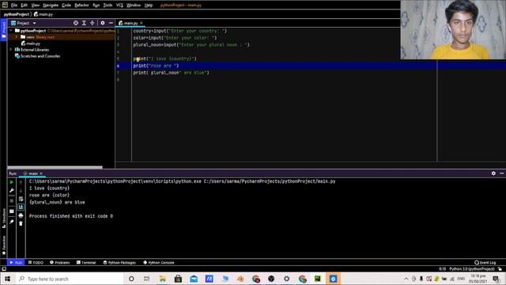This screenshot has height=285, width=506.
Task: Click Expand All icon in Project panel
Action: 84,23
